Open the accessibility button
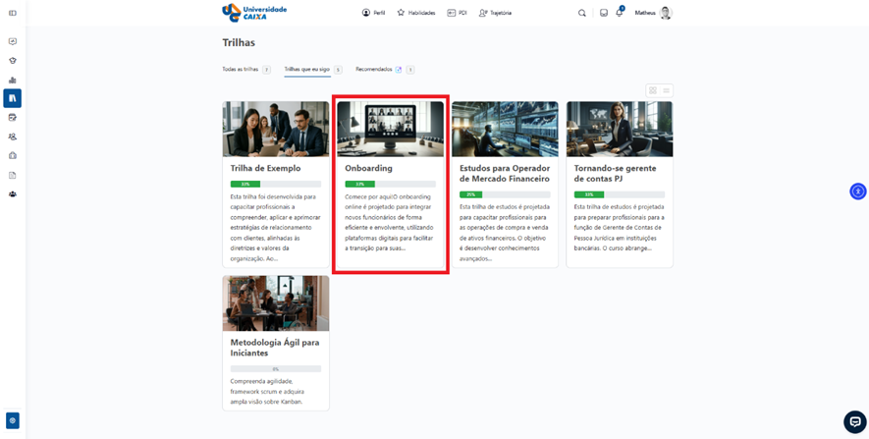The image size is (869, 439). click(x=857, y=192)
